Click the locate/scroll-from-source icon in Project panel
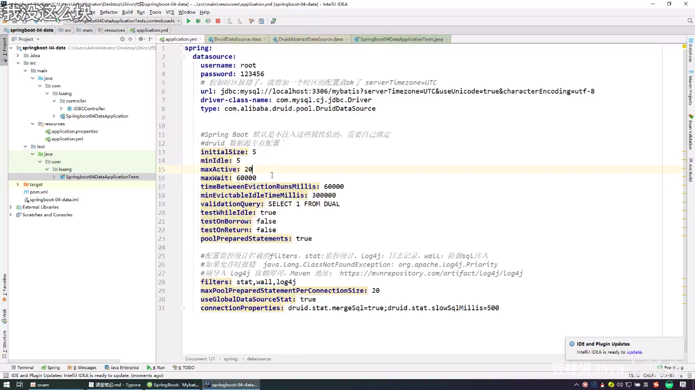Screen dimensions: 695x390 [122, 39]
